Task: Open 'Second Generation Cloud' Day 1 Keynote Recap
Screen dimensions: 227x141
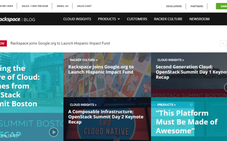Action: pyautogui.click(x=191, y=72)
